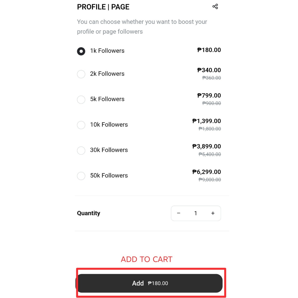Viewport: 298px width, 298px height.
Task: Click the ₱6,299.00 price for 50k Followers
Action: (x=206, y=172)
